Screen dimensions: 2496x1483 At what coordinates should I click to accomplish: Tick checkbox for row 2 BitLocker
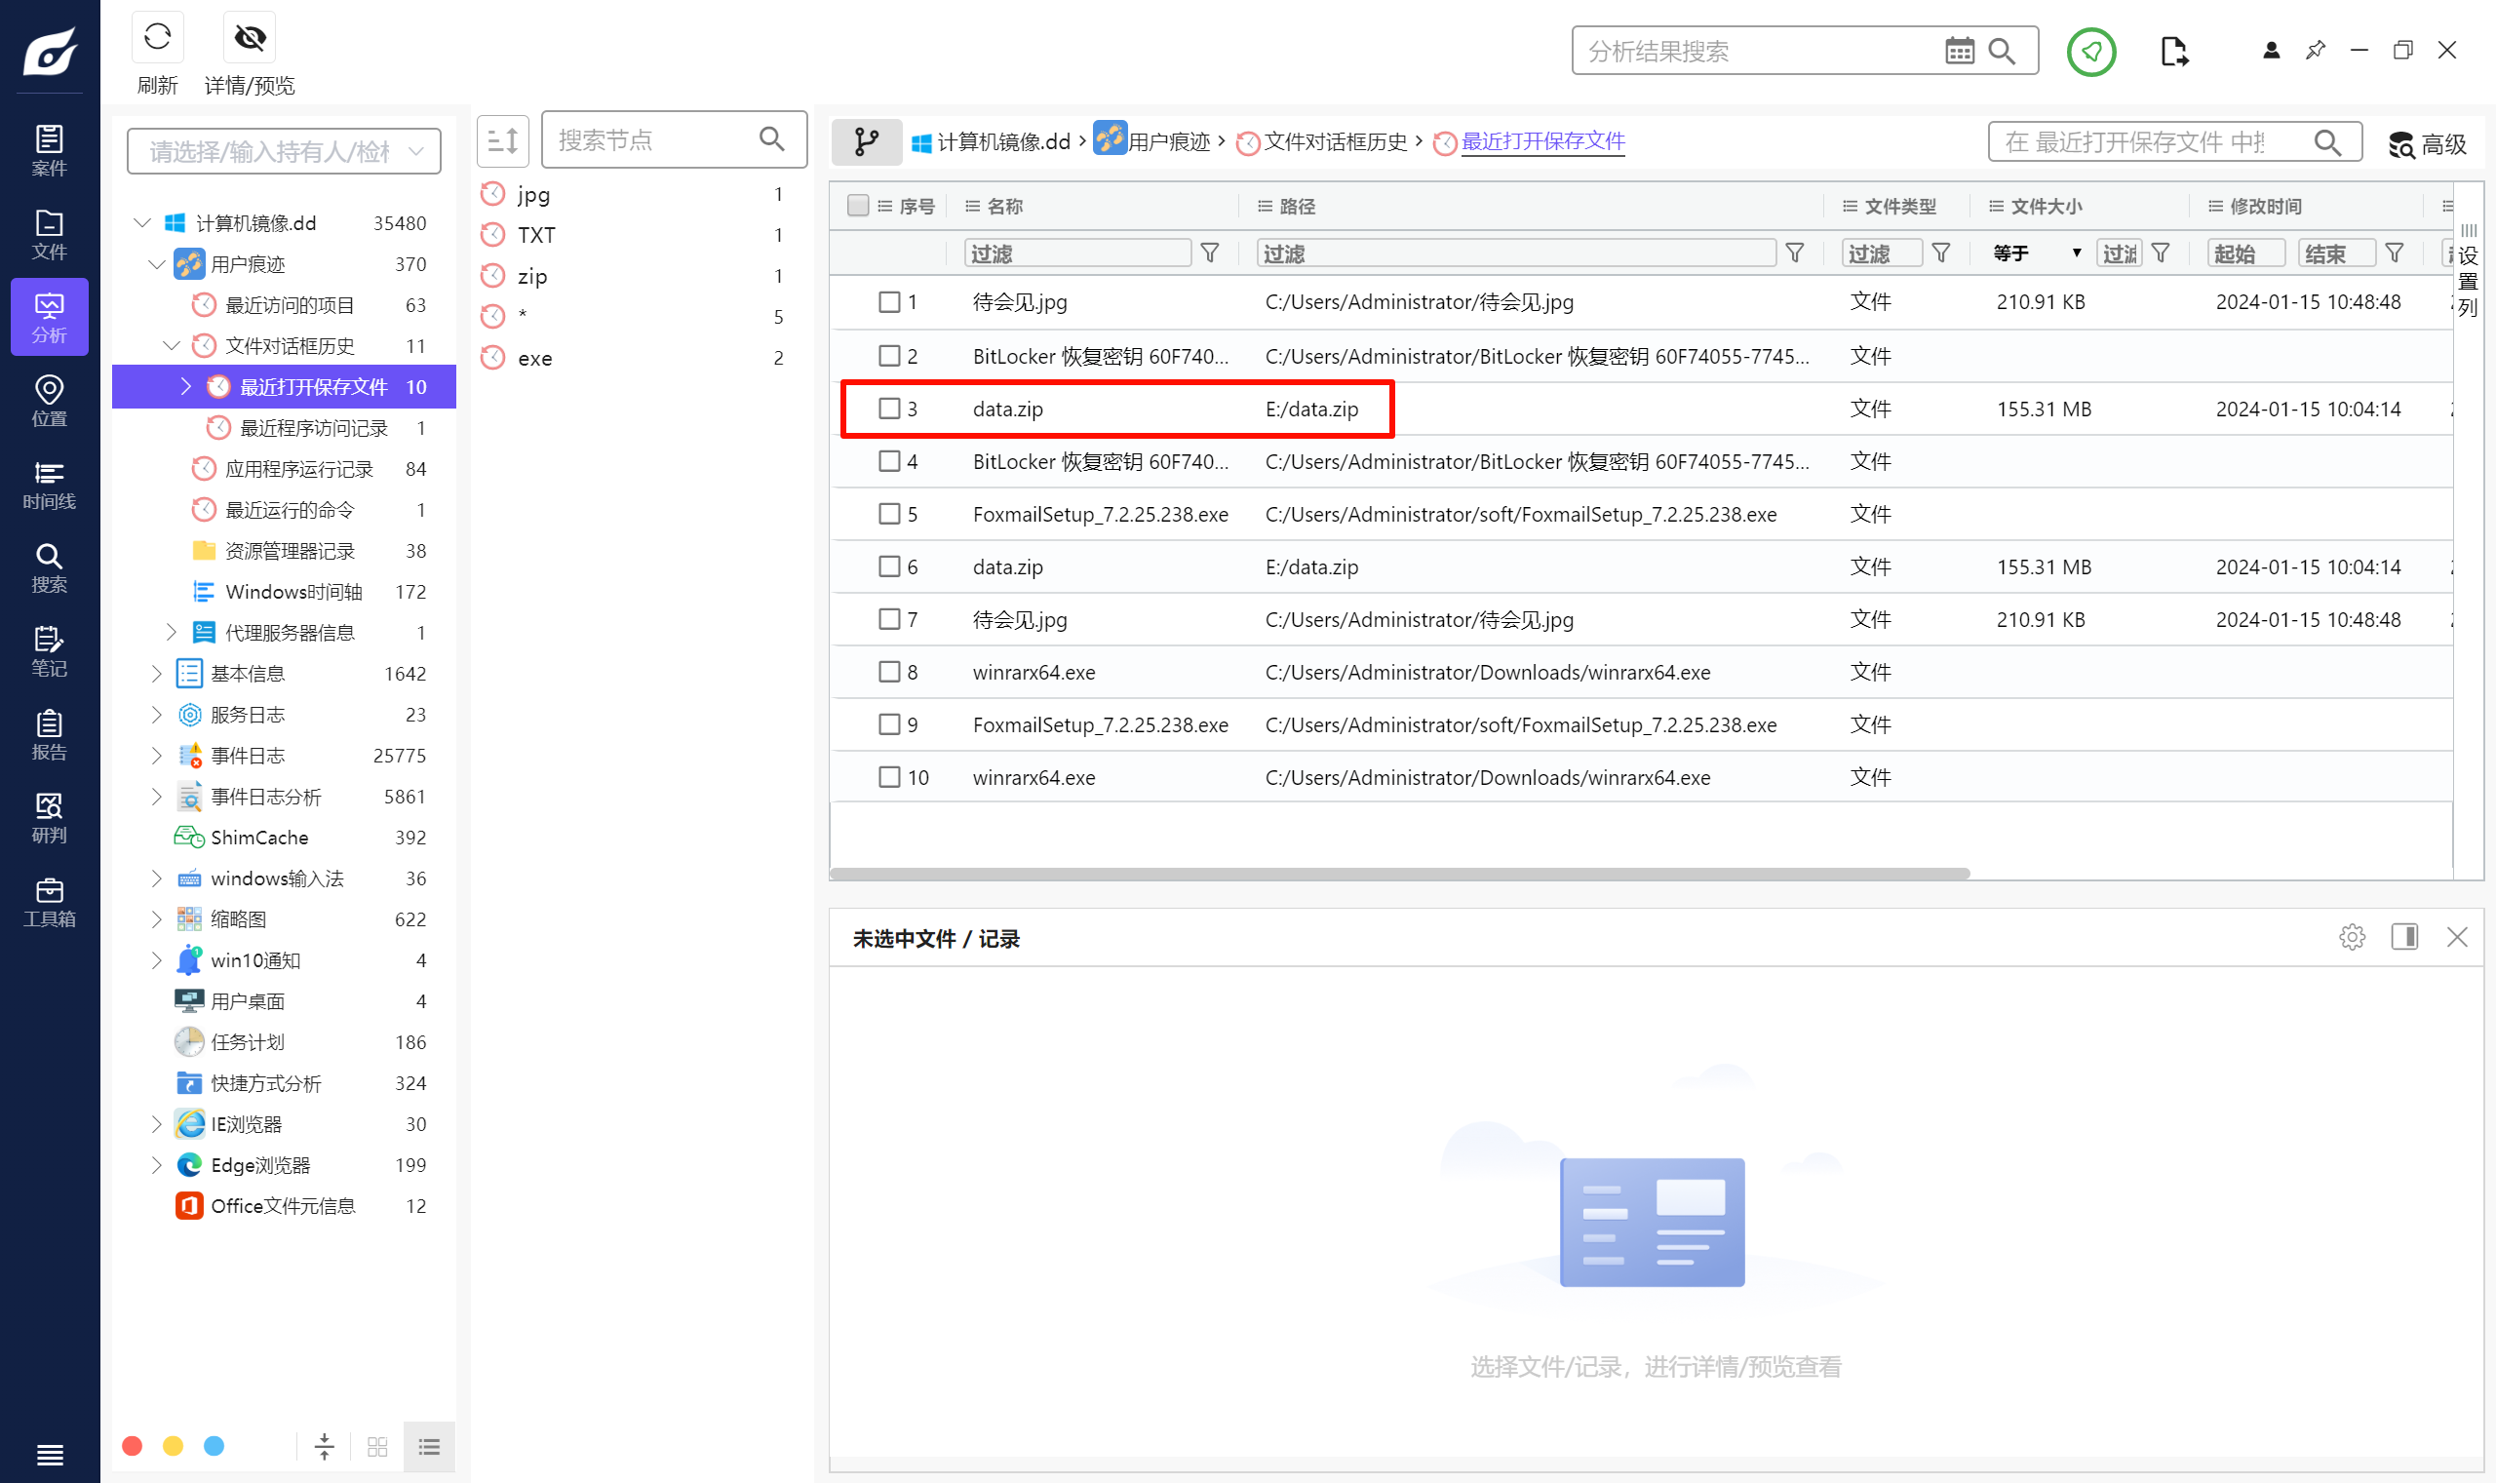pyautogui.click(x=889, y=356)
